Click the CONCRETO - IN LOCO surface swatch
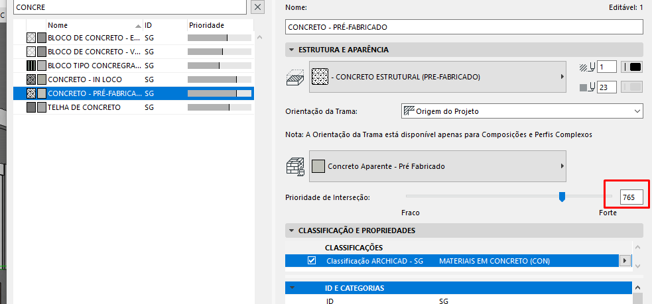Screen dimensions: 652x304 [x=41, y=79]
